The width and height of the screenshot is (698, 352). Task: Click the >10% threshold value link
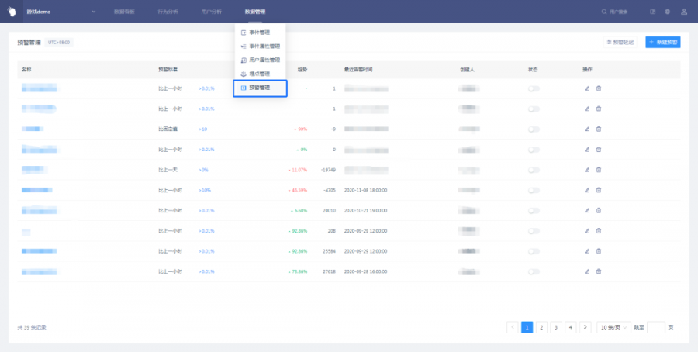click(x=205, y=190)
